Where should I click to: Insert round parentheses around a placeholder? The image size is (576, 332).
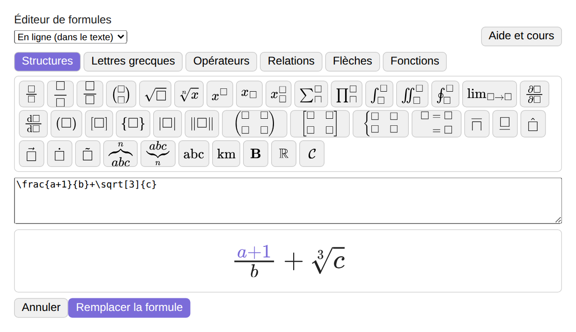click(x=66, y=124)
